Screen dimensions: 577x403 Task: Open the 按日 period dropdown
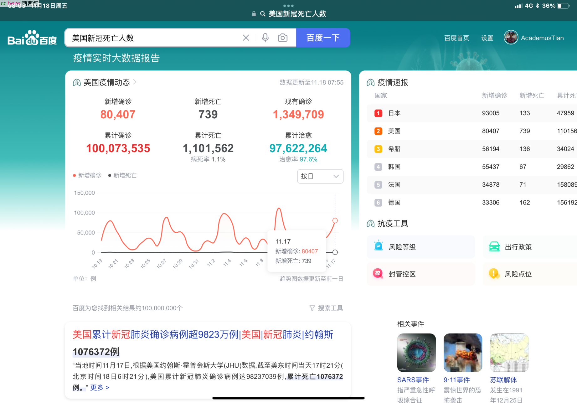click(x=320, y=176)
